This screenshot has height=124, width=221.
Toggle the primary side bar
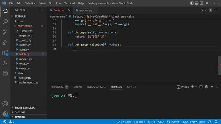(x=192, y=3)
